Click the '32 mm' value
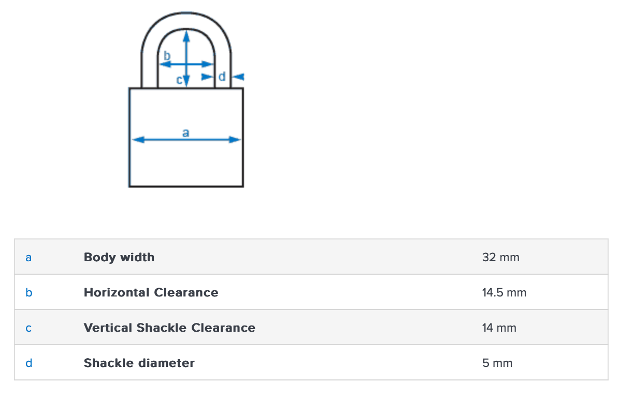Viewport: 634px width, 396px height. pos(500,257)
